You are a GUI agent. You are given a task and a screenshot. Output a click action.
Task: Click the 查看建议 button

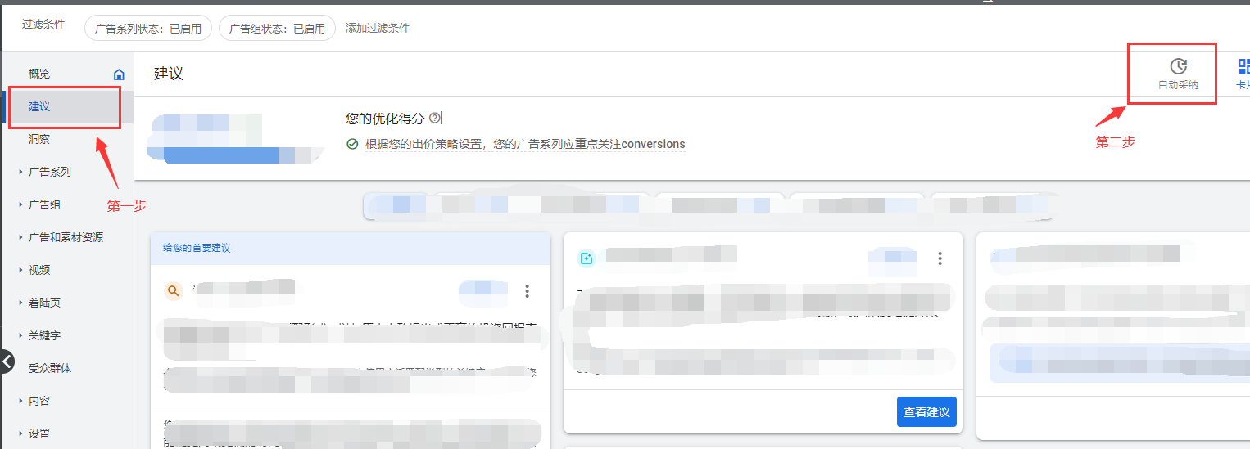pyautogui.click(x=926, y=412)
